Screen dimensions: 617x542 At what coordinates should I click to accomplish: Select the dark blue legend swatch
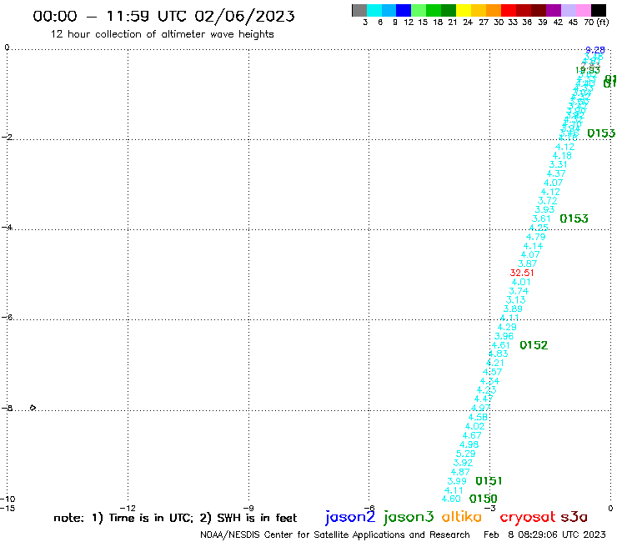[404, 10]
